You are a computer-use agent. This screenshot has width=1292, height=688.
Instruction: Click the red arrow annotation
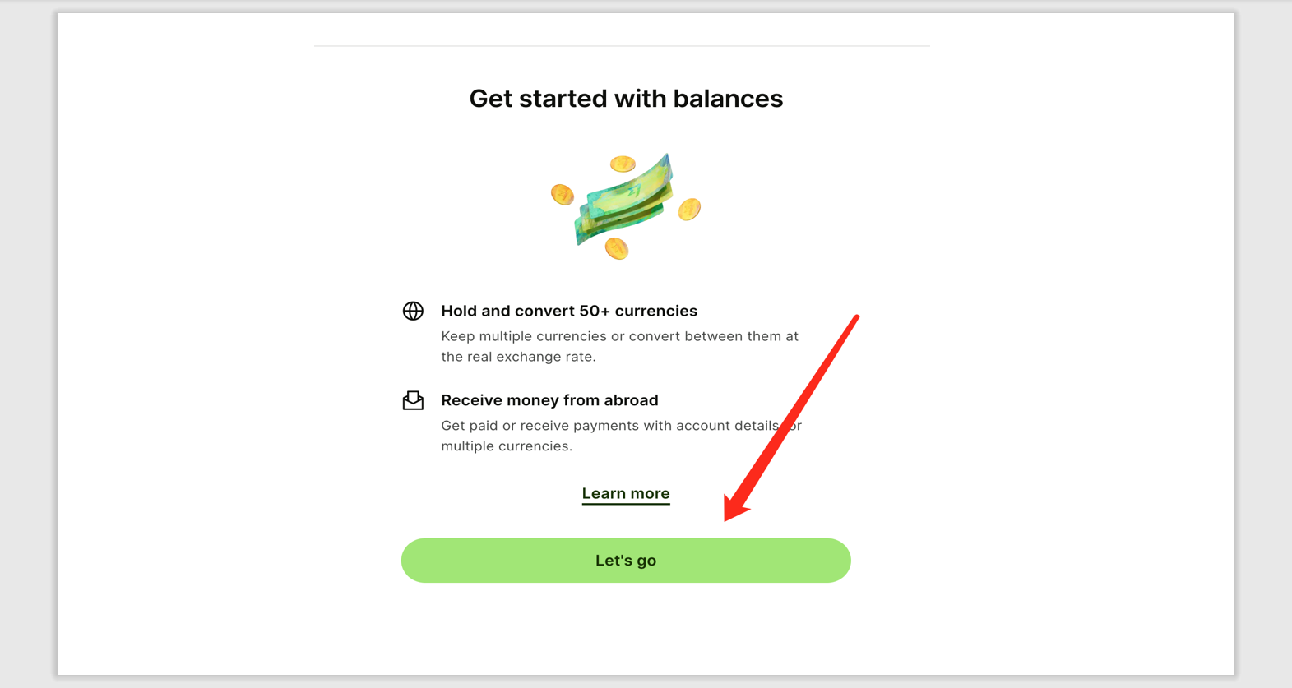(x=790, y=419)
